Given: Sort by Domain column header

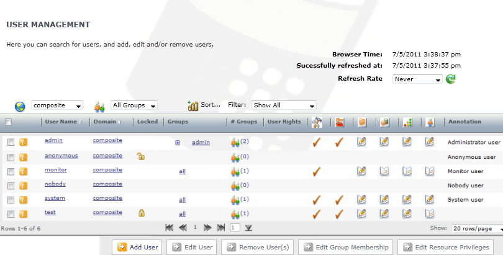Looking at the screenshot, I should [105, 122].
